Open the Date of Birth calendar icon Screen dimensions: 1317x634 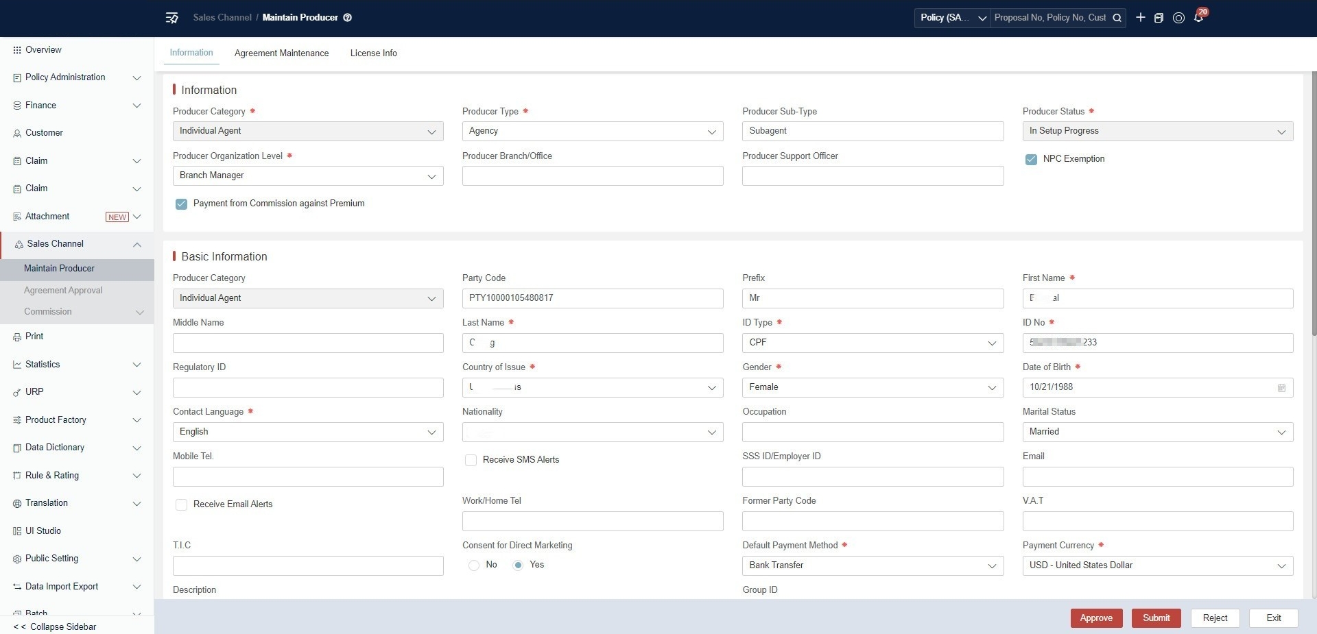(x=1281, y=388)
